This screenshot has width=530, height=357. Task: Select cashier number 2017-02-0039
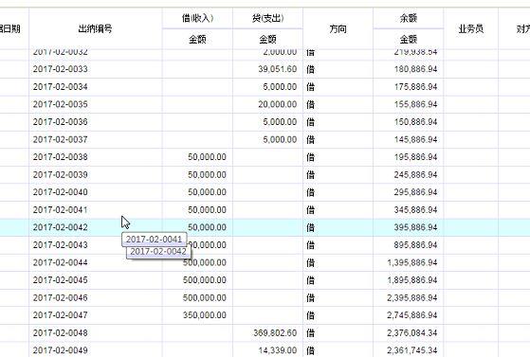pos(60,174)
